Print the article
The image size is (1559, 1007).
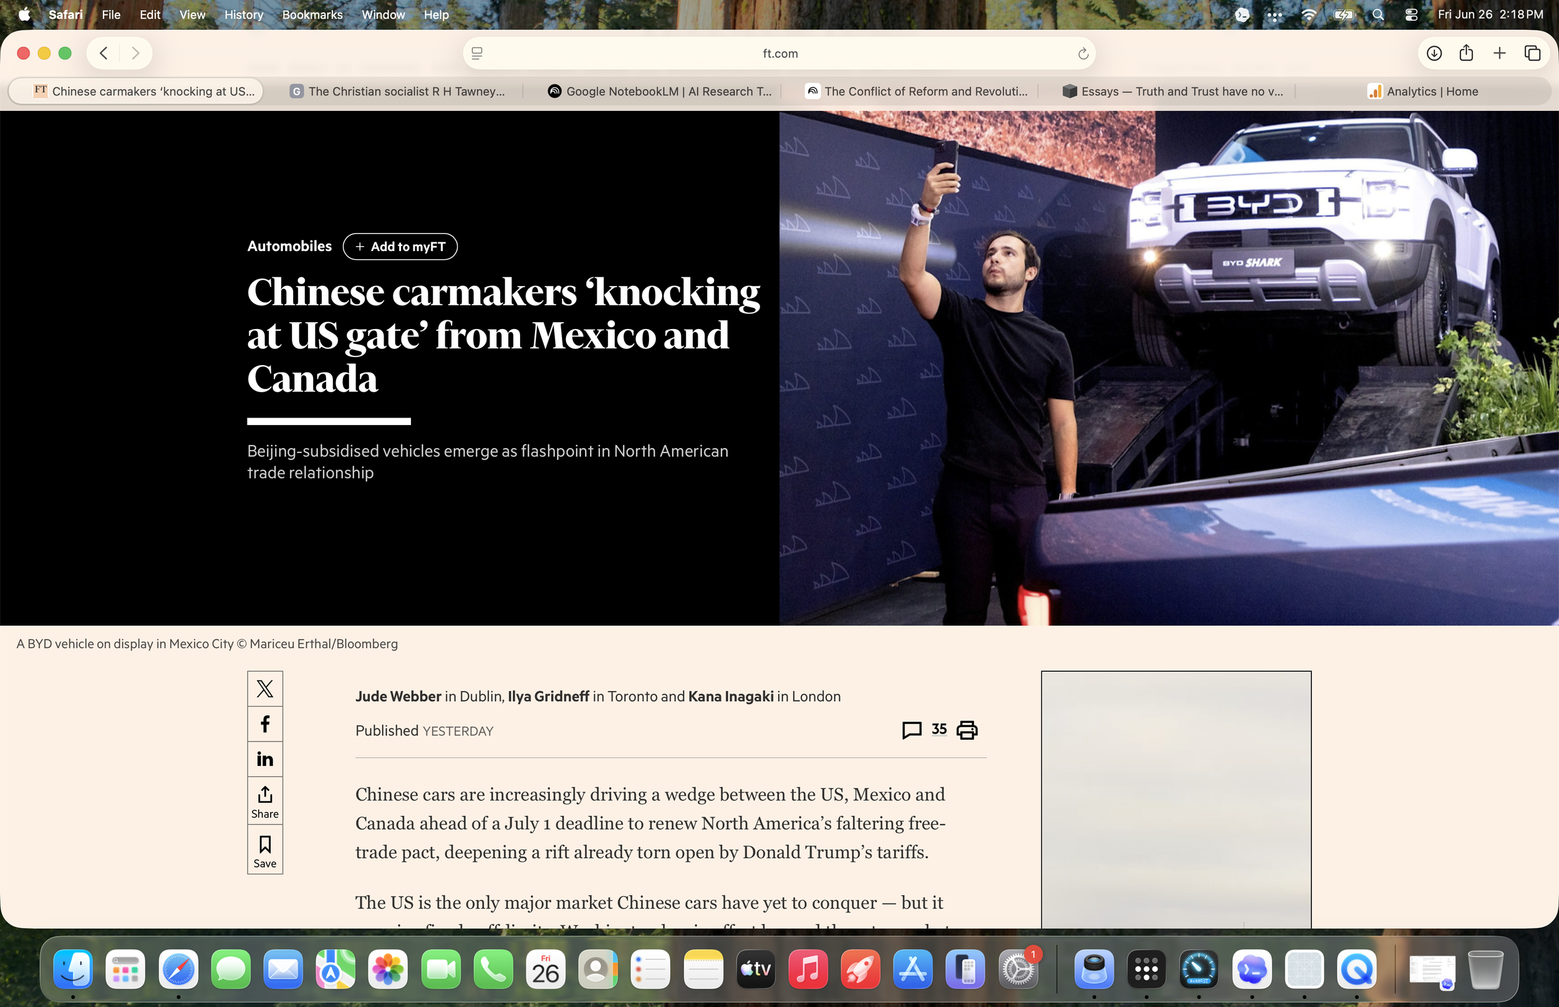[967, 730]
